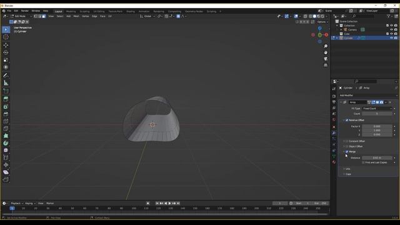Click the pan hand viewport icon
The height and width of the screenshot is (225, 400).
tap(326, 52)
